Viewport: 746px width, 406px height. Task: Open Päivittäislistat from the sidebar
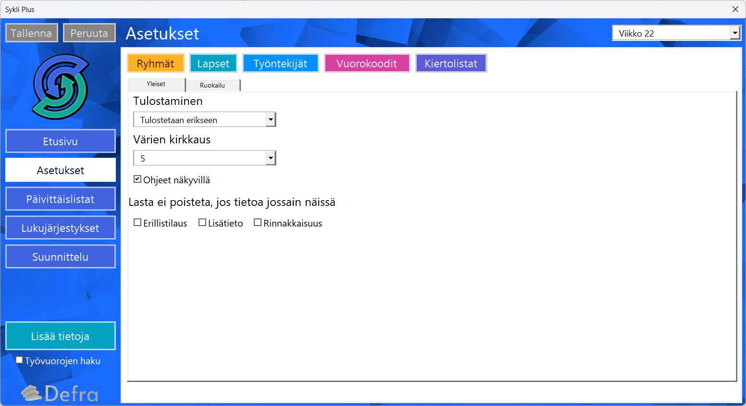pos(61,199)
